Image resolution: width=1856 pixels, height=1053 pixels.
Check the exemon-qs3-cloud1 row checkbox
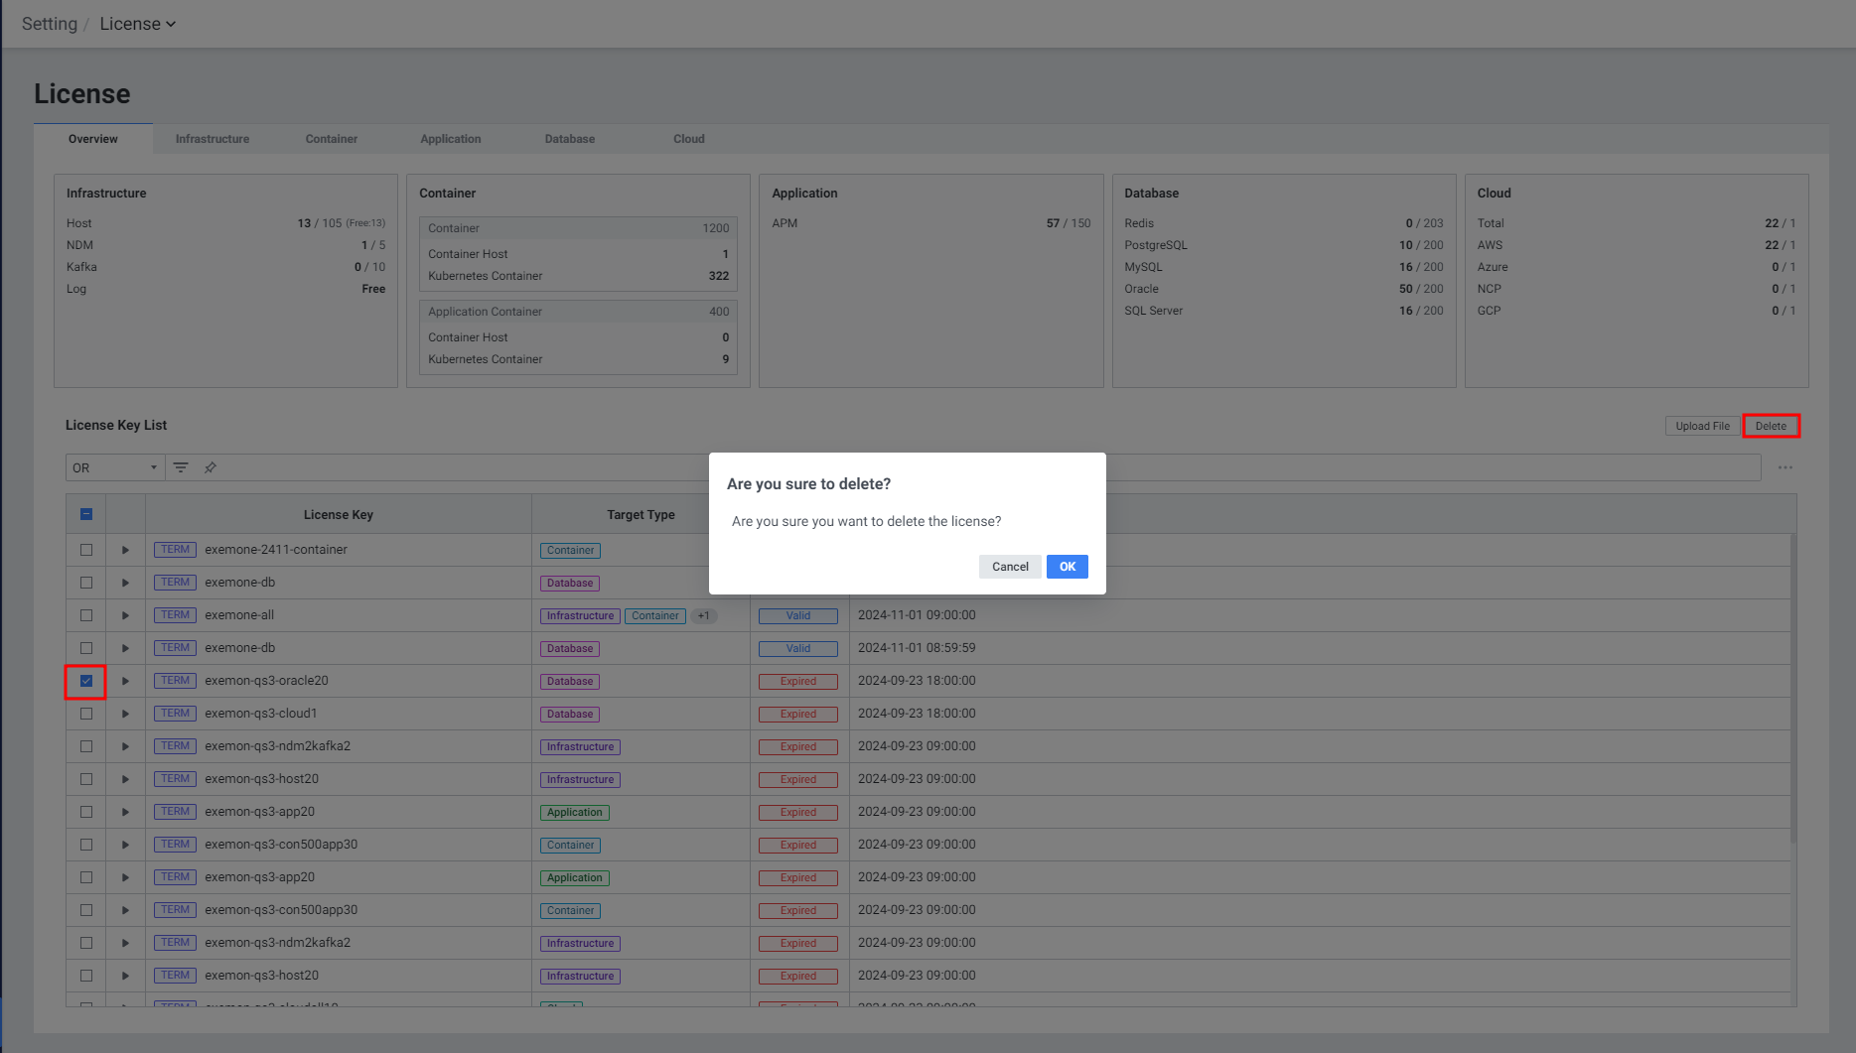coord(86,714)
